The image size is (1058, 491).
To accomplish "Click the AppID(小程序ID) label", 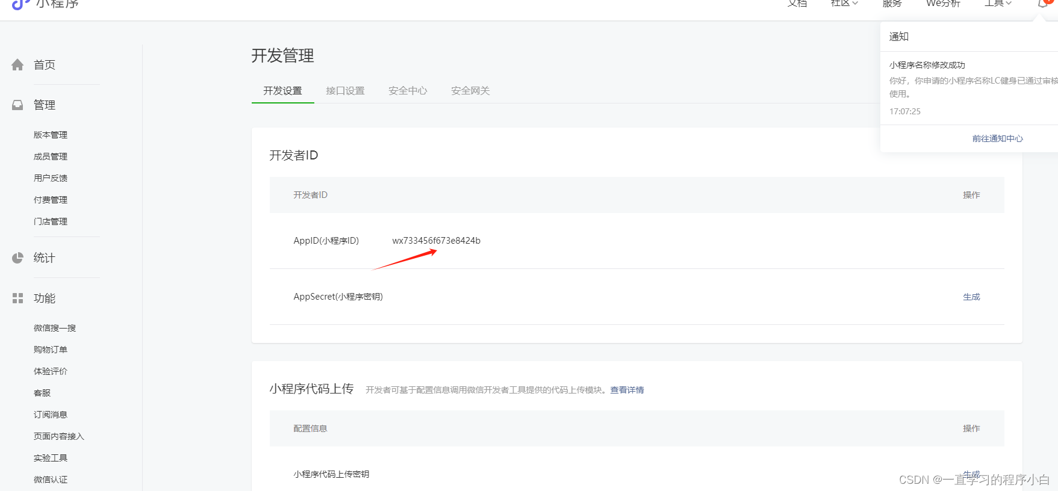I will click(x=326, y=241).
